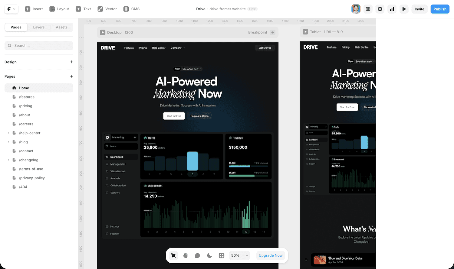Expand the /help-center page group
Screen dimensions: 454x269
8,133
